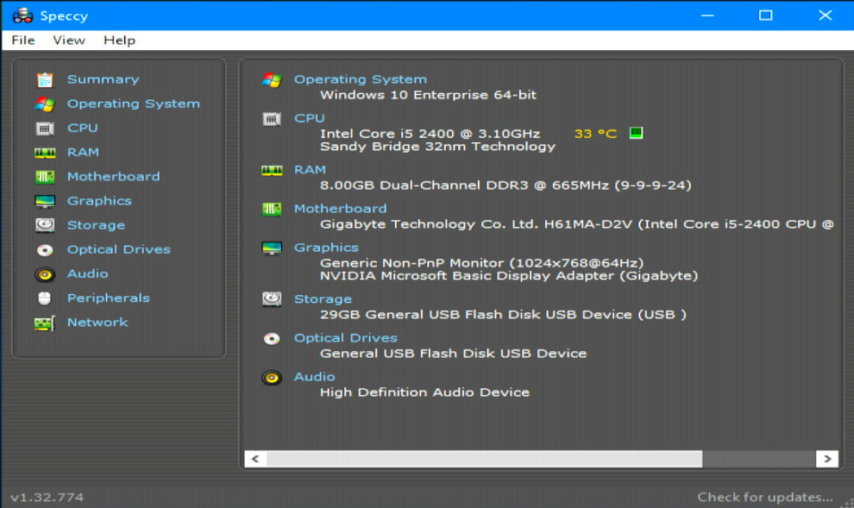Select the Storage drive icon
Viewport: 854px width, 508px height.
[x=43, y=224]
